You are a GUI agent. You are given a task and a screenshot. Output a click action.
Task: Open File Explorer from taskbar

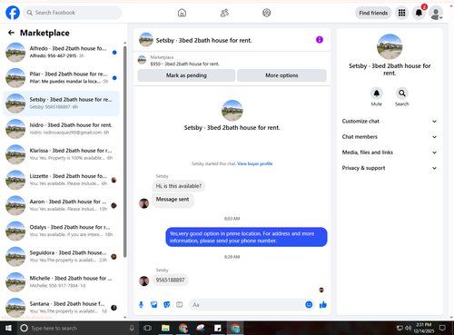point(165,328)
